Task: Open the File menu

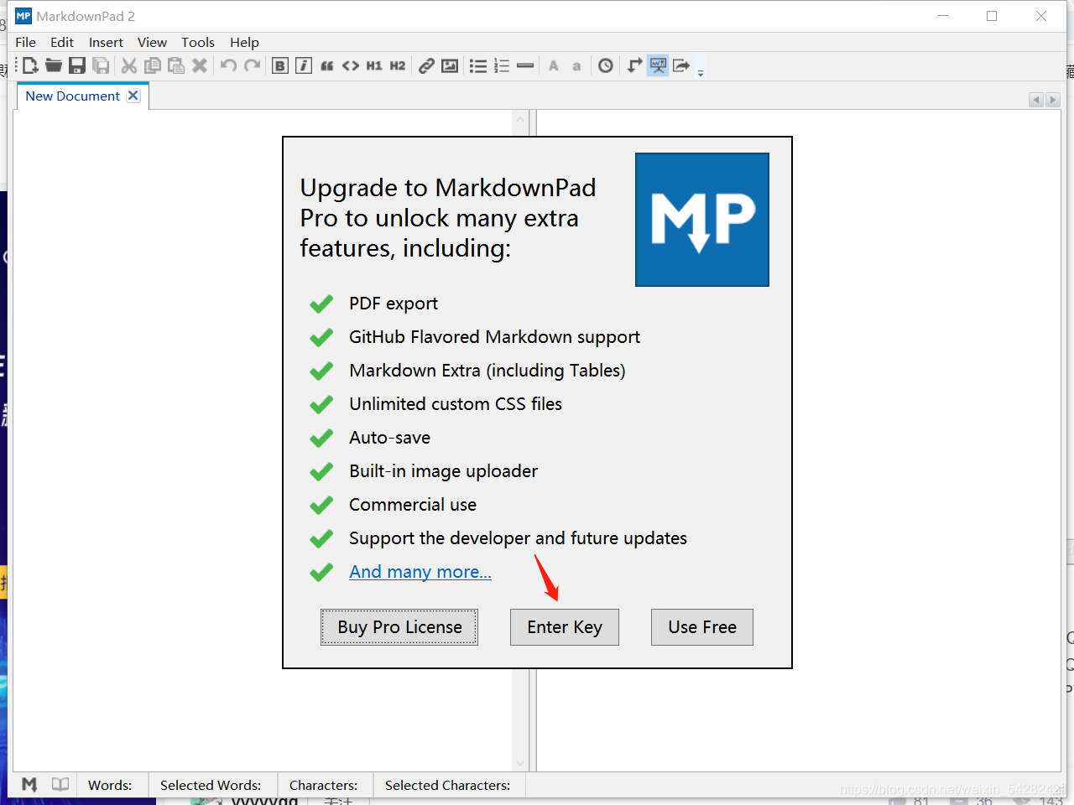Action: pyautogui.click(x=25, y=42)
